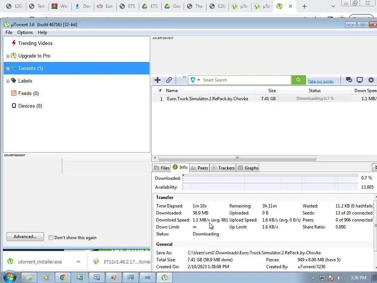
Task: Click Add Torrent from URL link icon
Action: click(169, 80)
